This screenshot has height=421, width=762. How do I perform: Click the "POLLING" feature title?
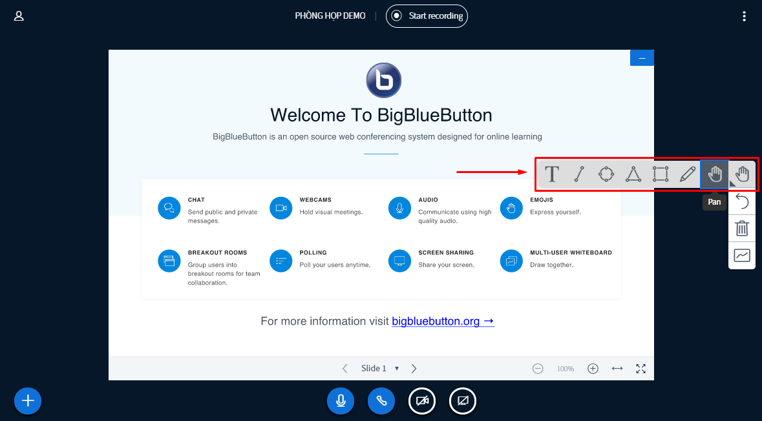(x=313, y=252)
